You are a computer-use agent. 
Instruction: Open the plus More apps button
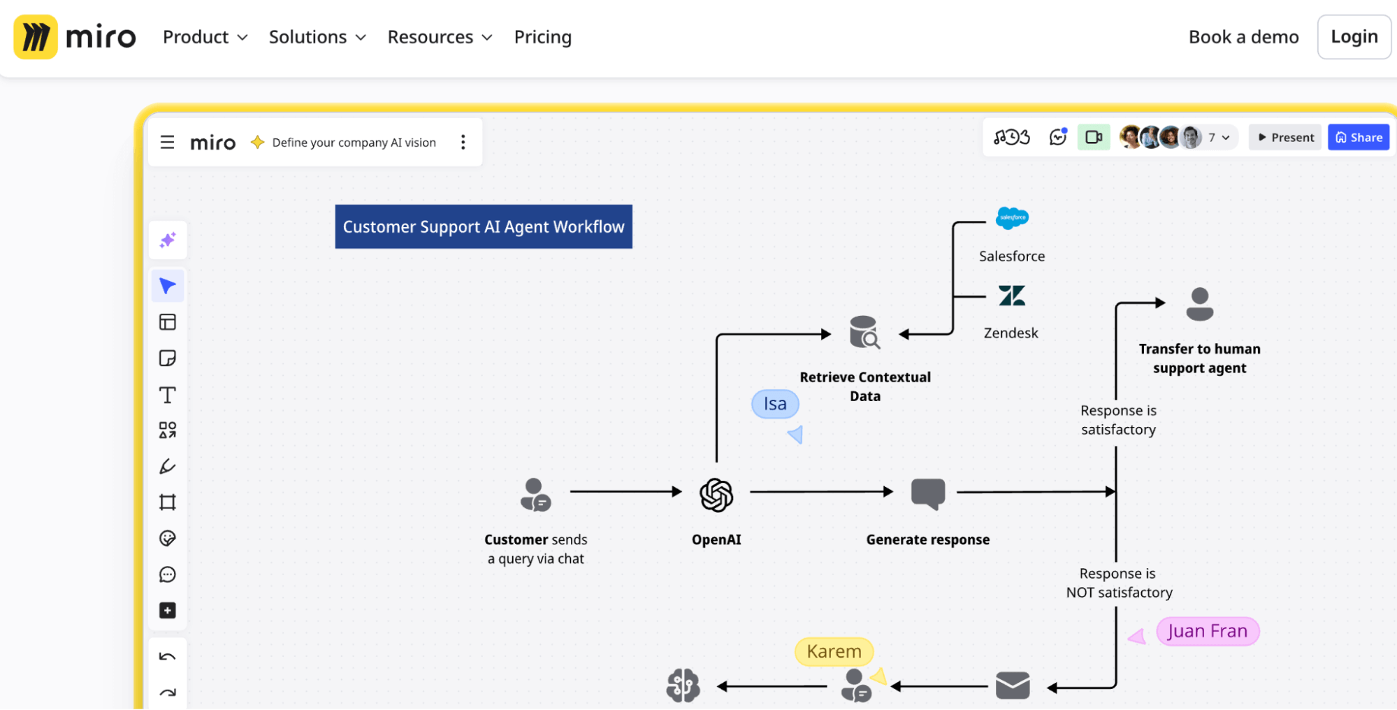168,611
